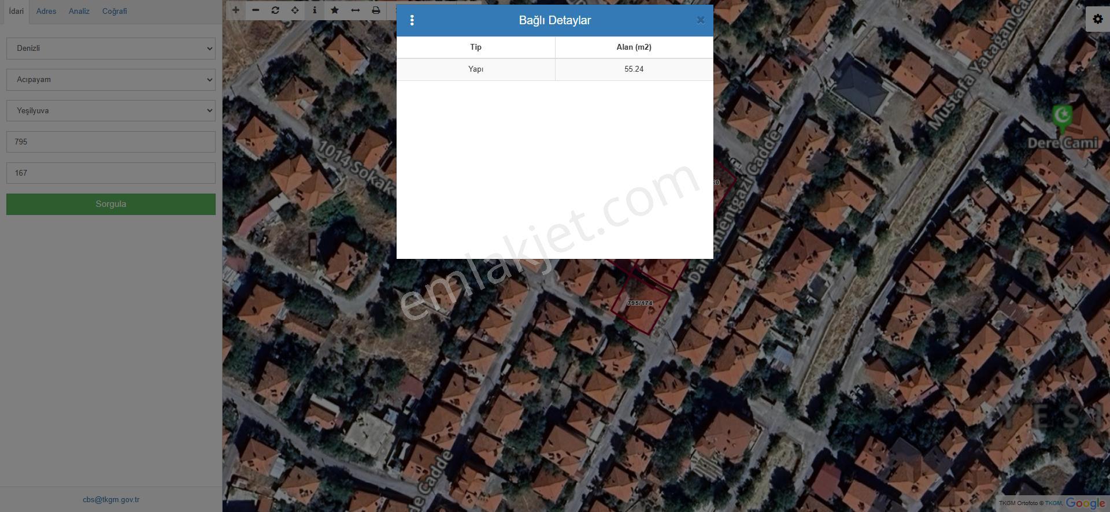Screen dimensions: 1110x512
Task: Open map settings gear icon
Action: click(1097, 19)
